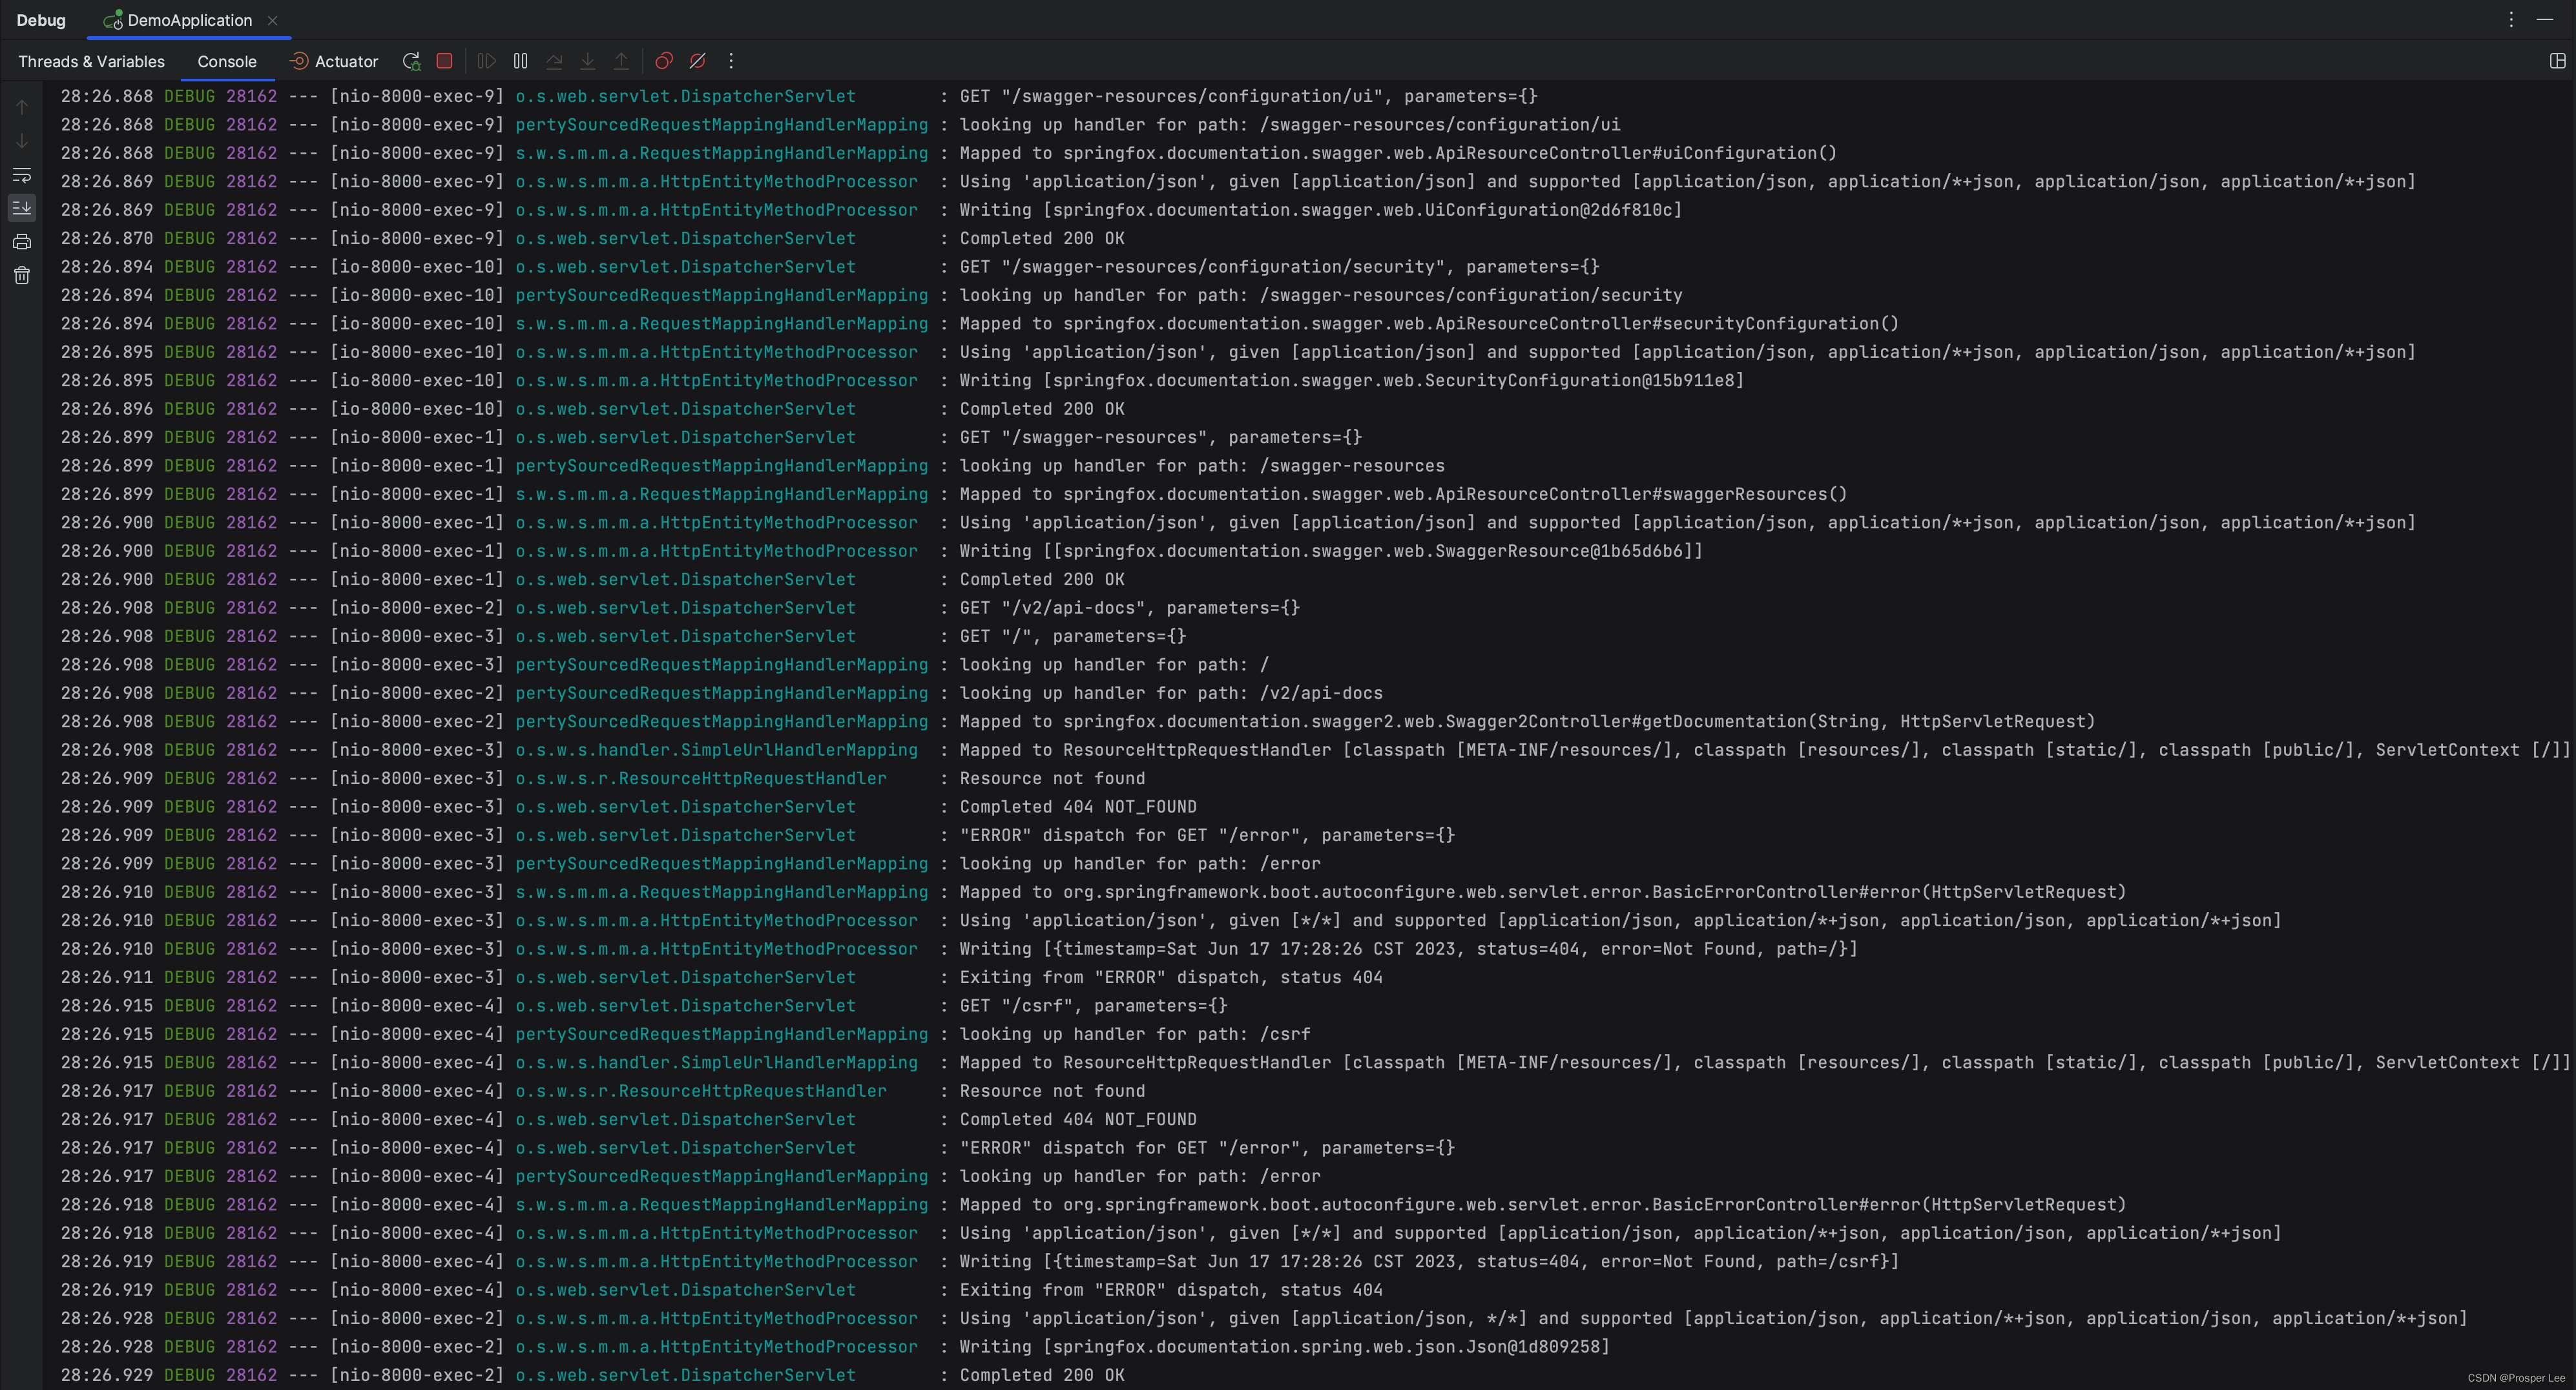Toggle the settings/more options ellipsis menu
This screenshot has height=1390, width=2576.
pyautogui.click(x=2511, y=19)
